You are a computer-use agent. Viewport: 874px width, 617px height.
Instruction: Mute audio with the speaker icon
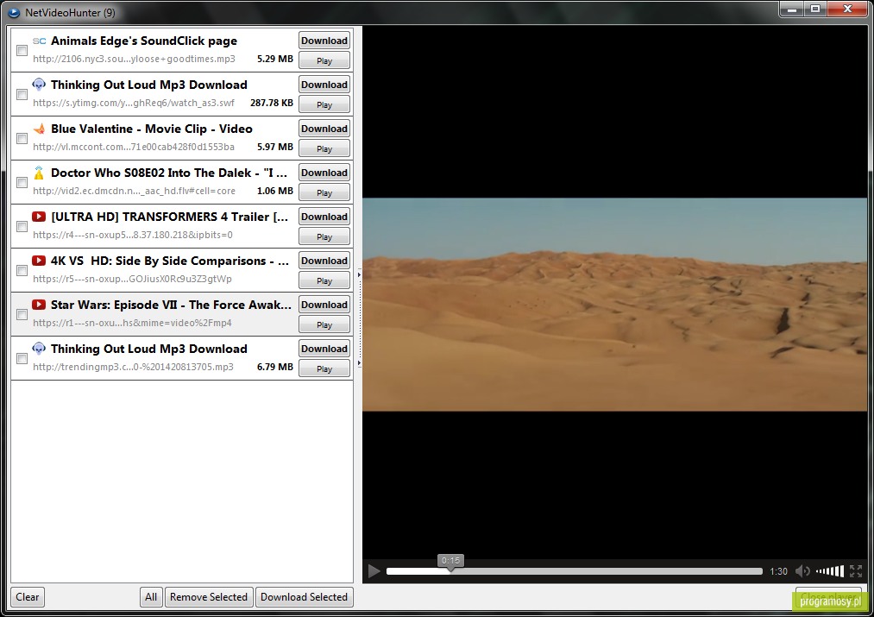click(x=802, y=571)
